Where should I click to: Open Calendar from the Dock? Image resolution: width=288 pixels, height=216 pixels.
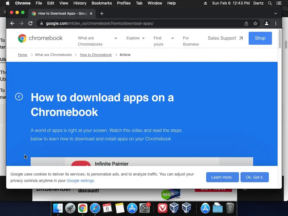pos(107,208)
